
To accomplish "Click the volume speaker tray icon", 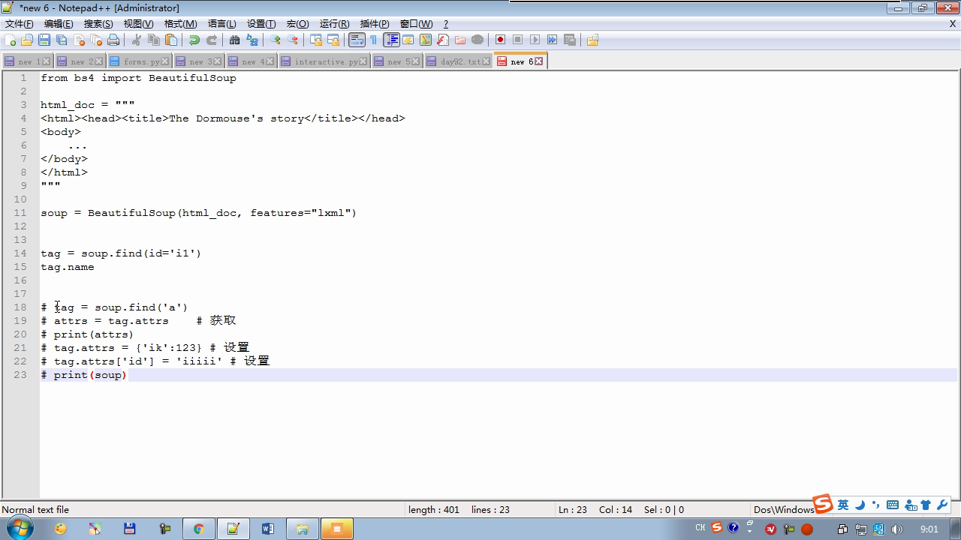I will coord(896,529).
